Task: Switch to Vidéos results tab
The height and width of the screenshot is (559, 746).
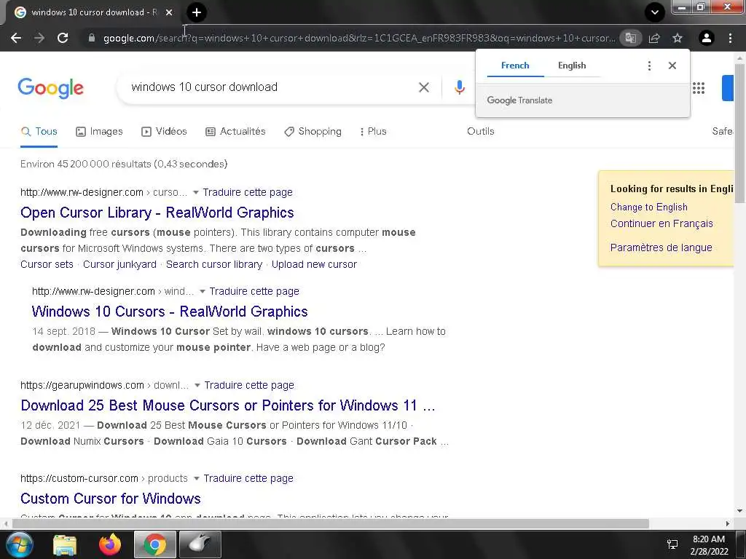Action: pyautogui.click(x=164, y=131)
